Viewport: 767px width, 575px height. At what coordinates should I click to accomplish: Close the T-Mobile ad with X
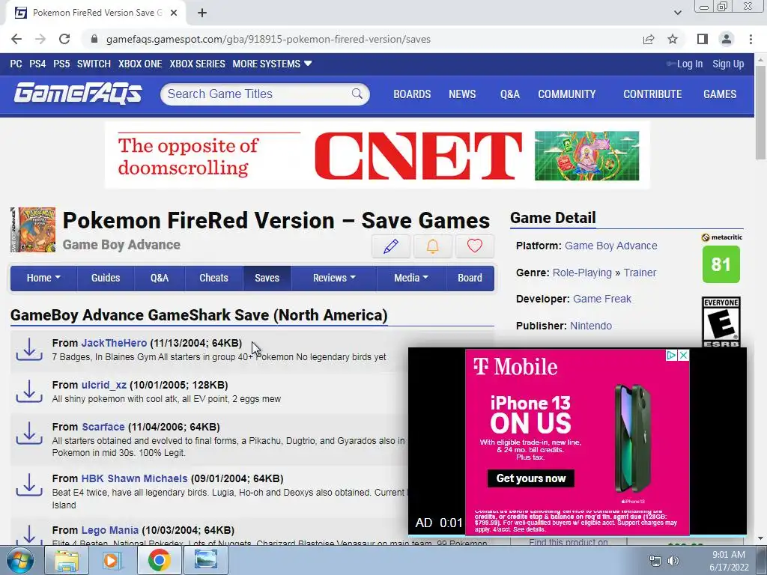(x=684, y=356)
